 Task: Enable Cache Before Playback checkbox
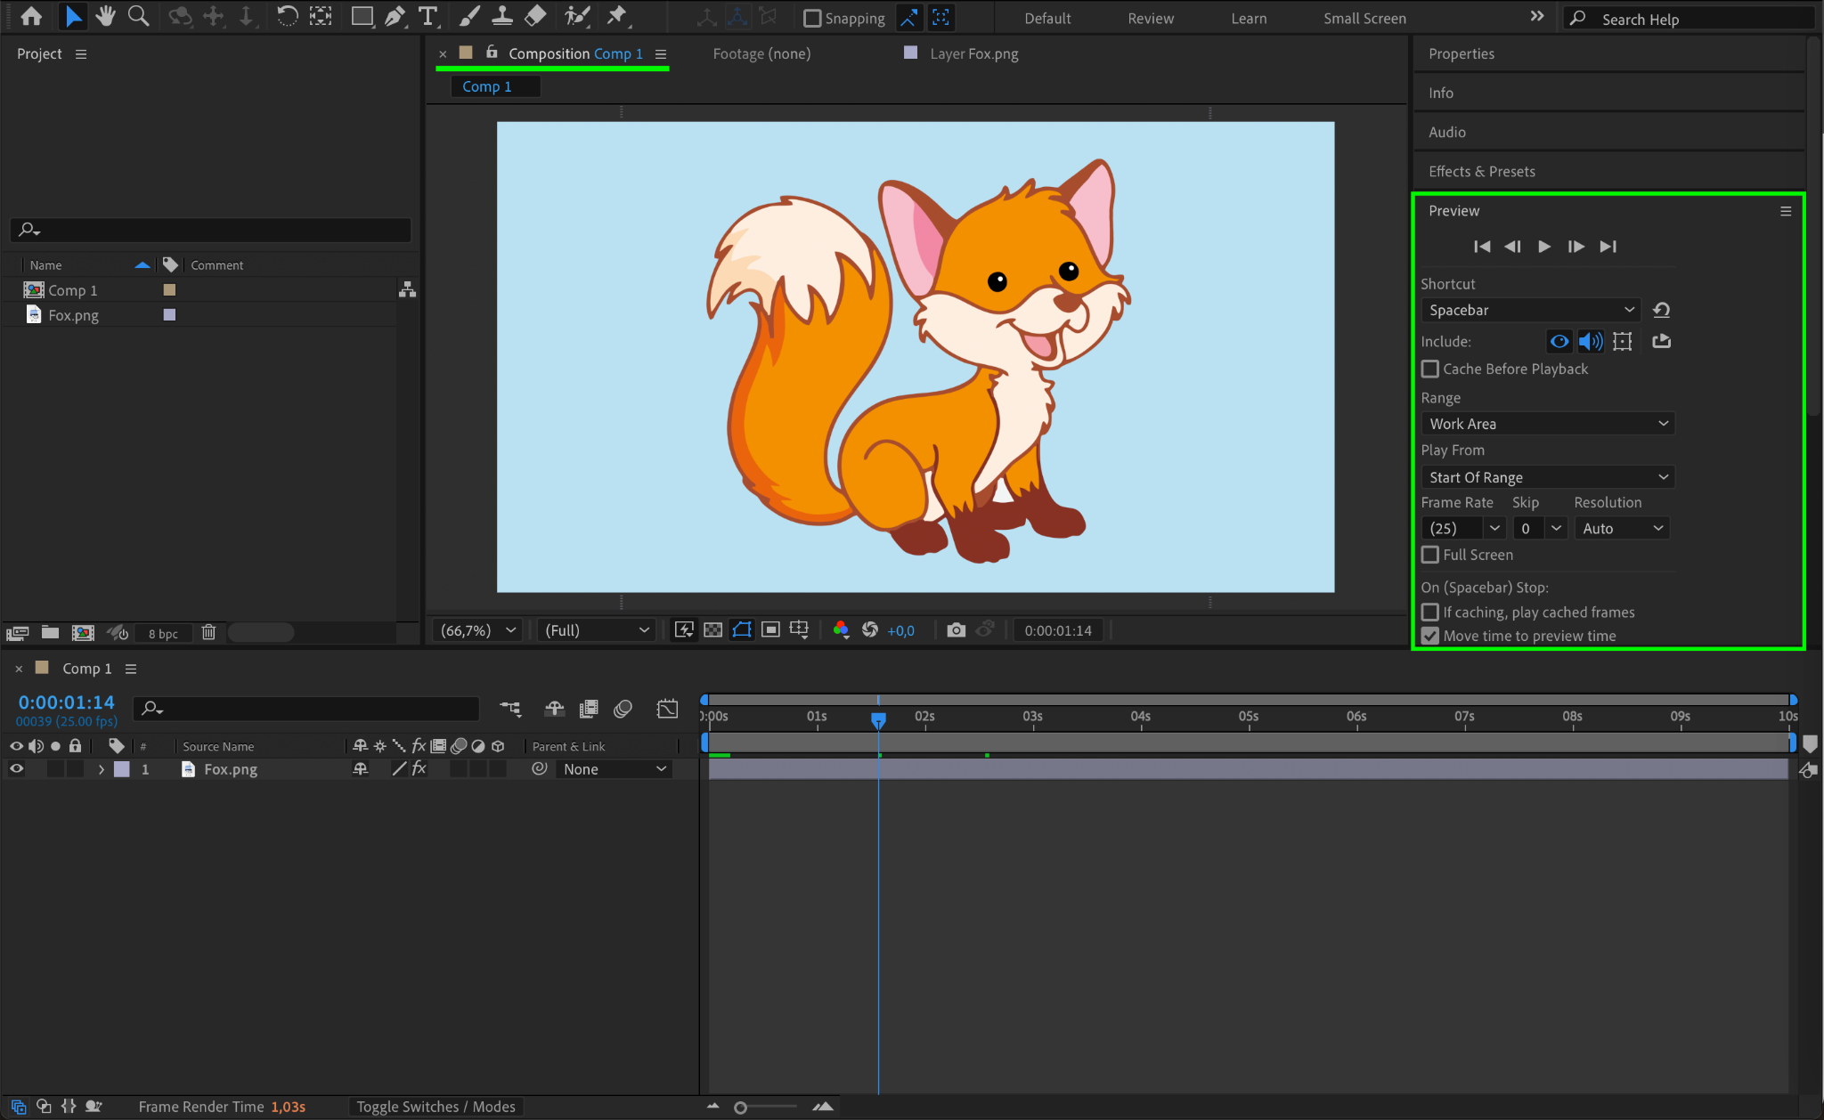click(x=1430, y=369)
